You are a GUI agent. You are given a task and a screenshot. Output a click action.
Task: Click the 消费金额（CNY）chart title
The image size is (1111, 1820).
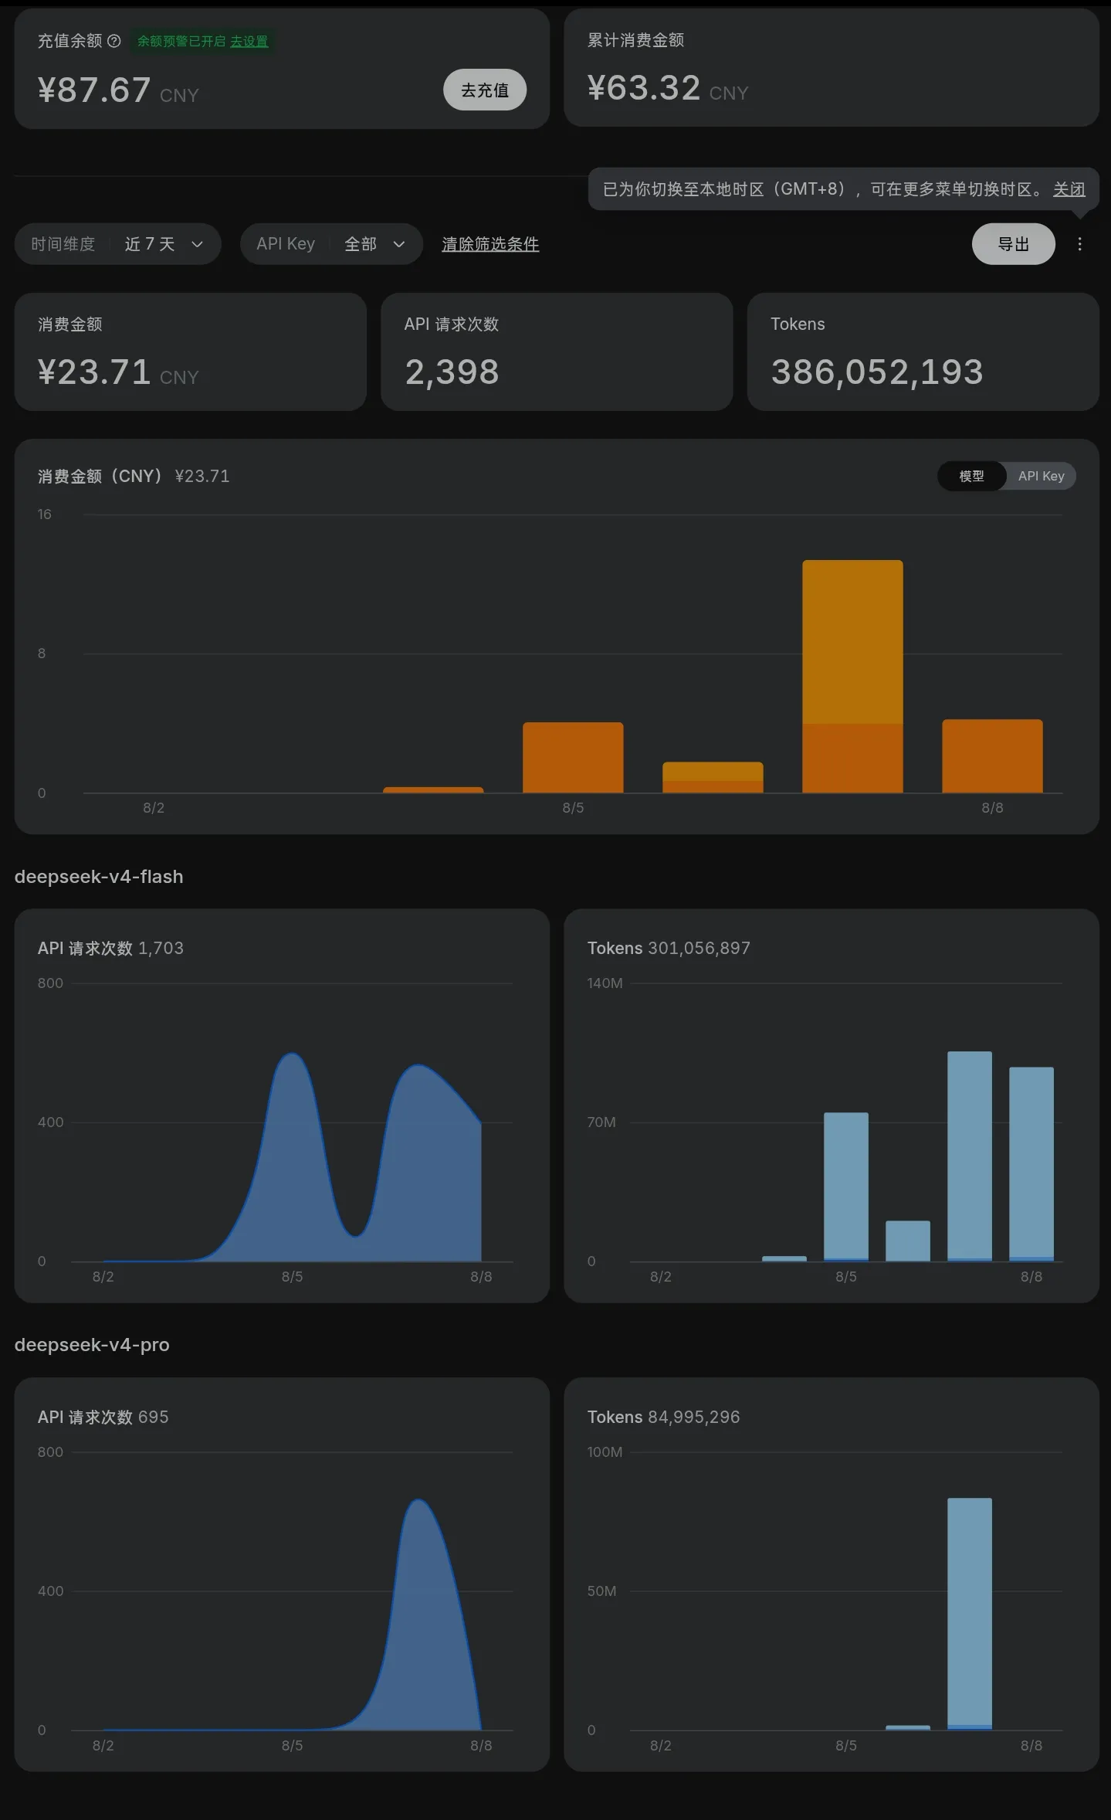pyautogui.click(x=100, y=476)
